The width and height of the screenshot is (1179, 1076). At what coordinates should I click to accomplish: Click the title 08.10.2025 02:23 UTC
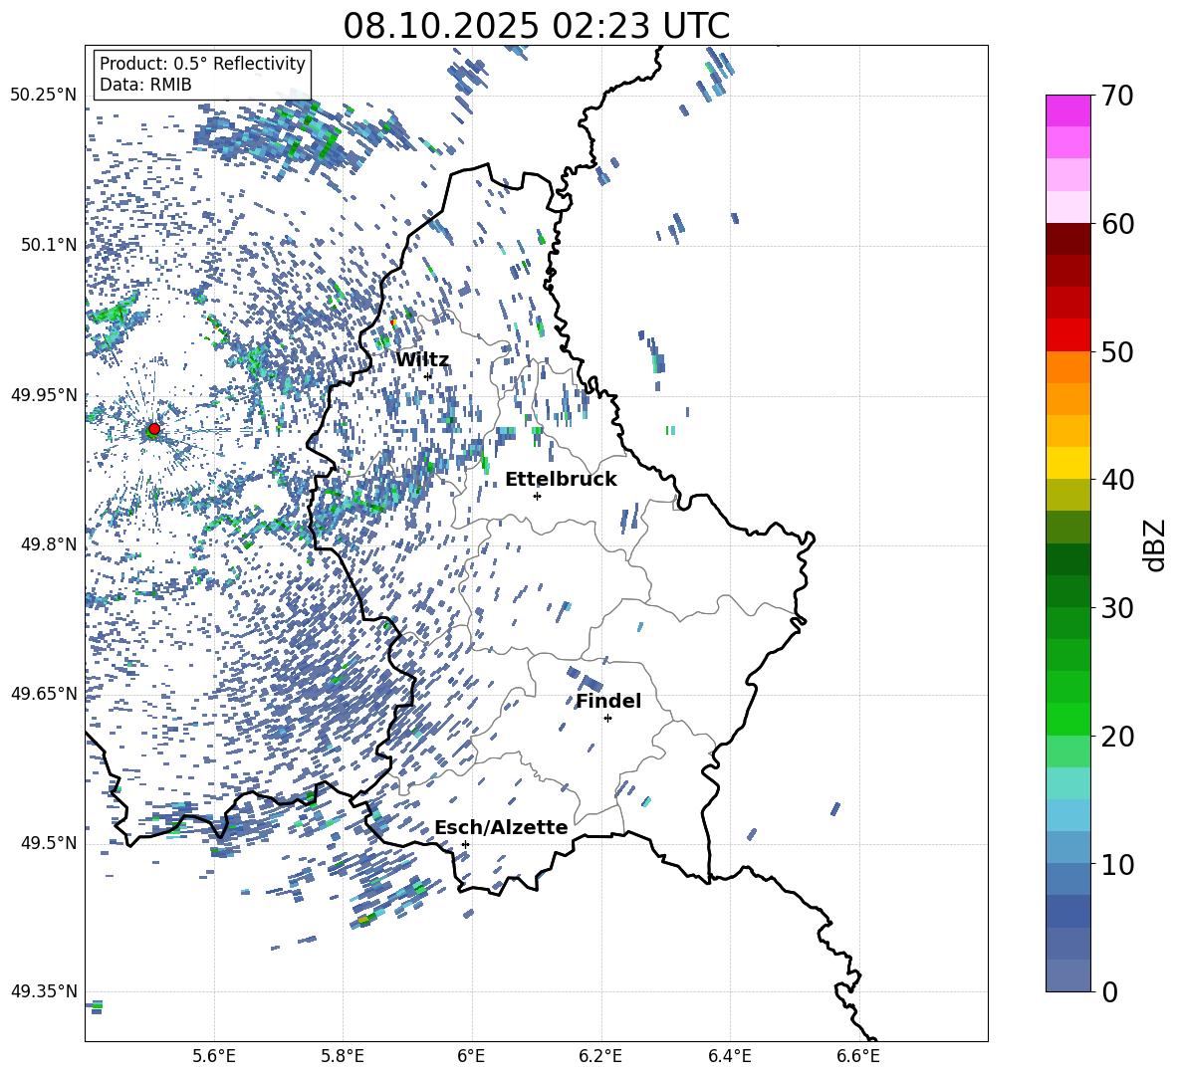click(x=536, y=26)
